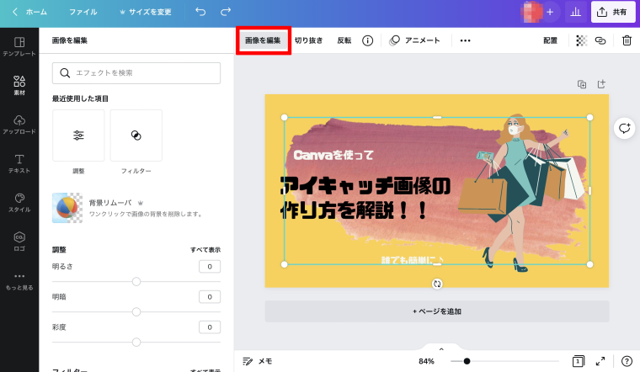
Task: Show all 調整 options via すべて表示
Action: point(205,250)
